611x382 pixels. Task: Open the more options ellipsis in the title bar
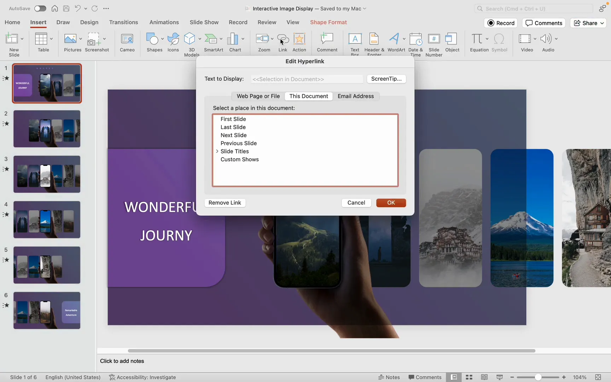(106, 8)
